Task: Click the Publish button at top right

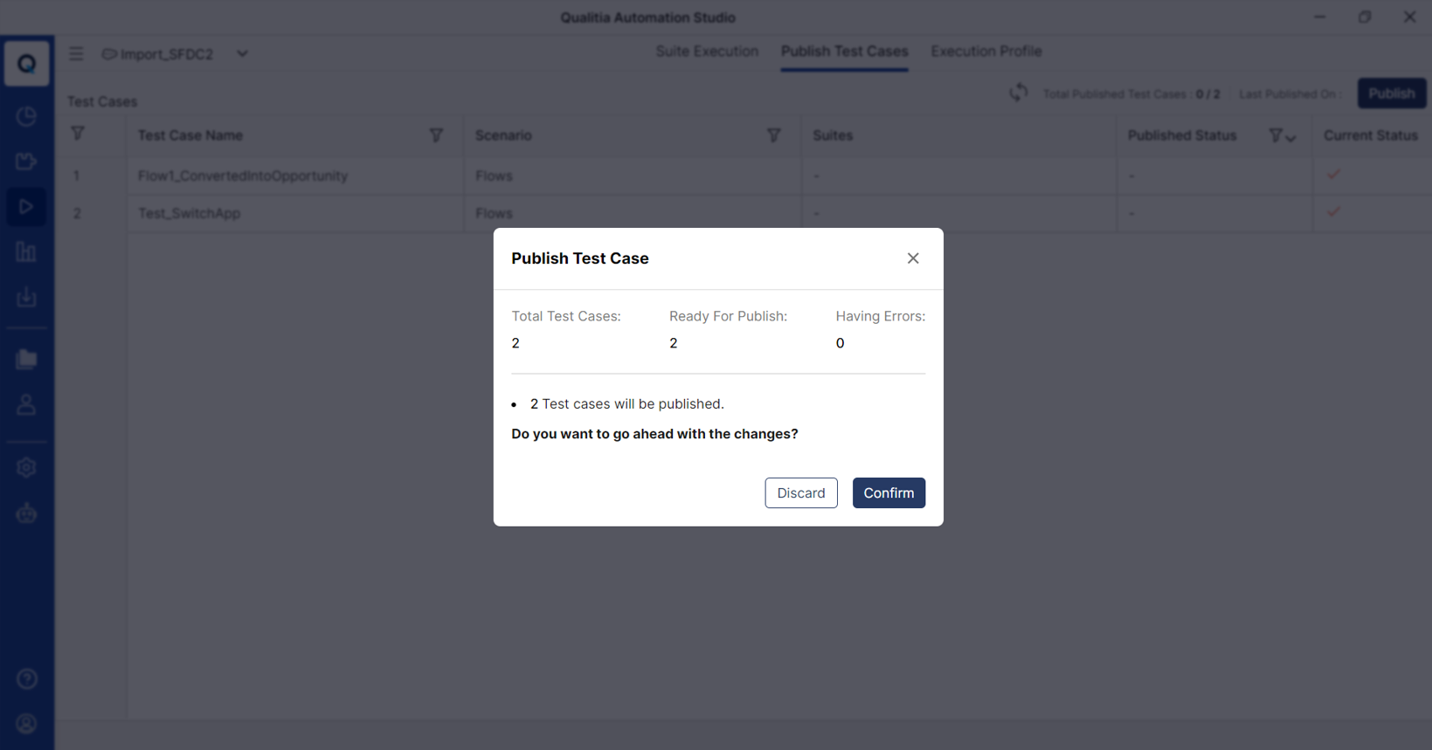Action: 1392,93
